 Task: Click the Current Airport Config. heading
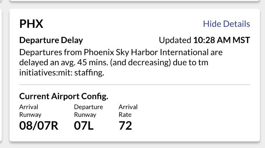63,96
